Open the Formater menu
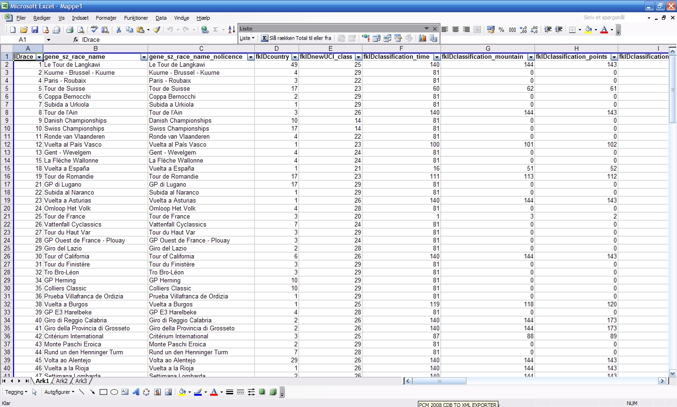The image size is (677, 407). click(106, 18)
